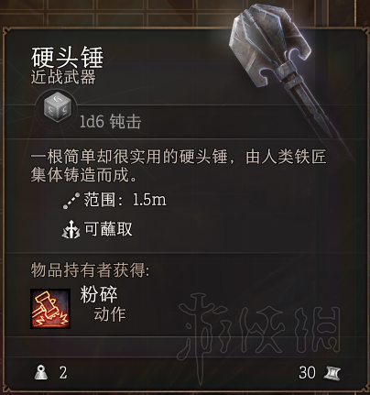Click the weight value 2
Viewport: 370px width, 395px height.
click(63, 373)
